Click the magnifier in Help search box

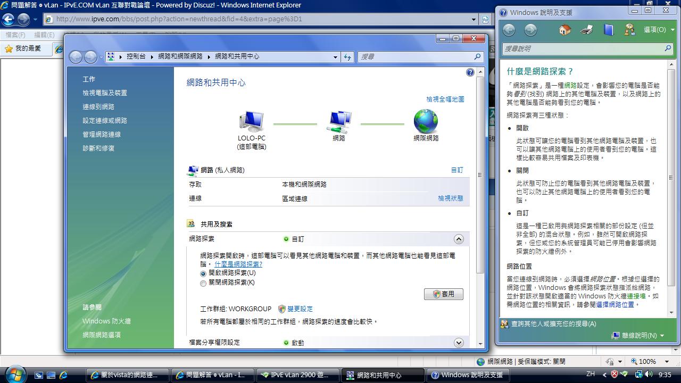point(668,48)
